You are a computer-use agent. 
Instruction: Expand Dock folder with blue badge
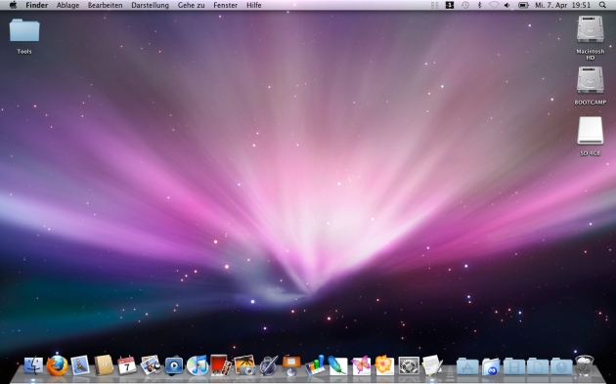click(491, 366)
